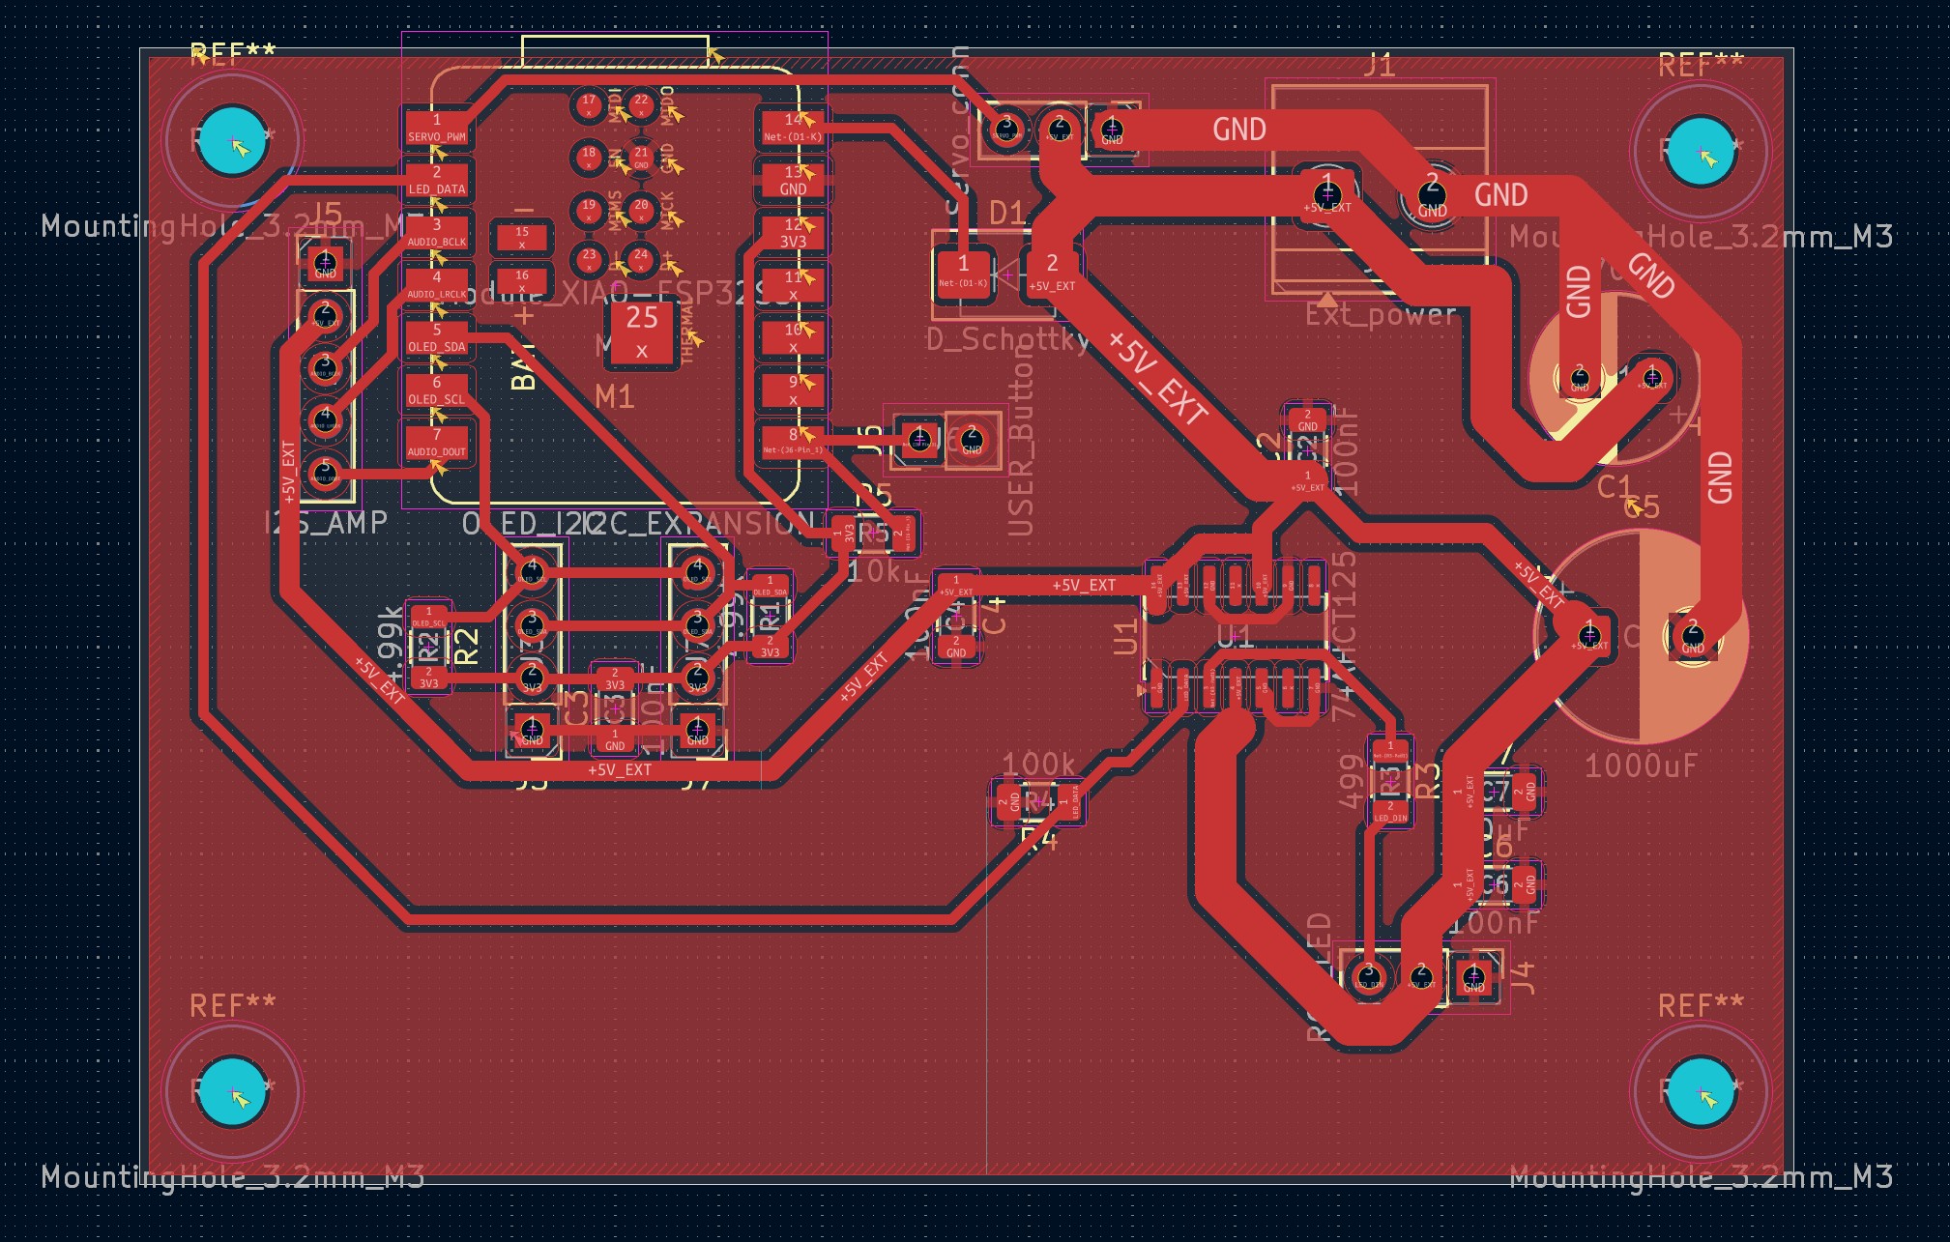Select resistor R3 pad 2 LED_DIN
1950x1242 pixels.
[1390, 810]
